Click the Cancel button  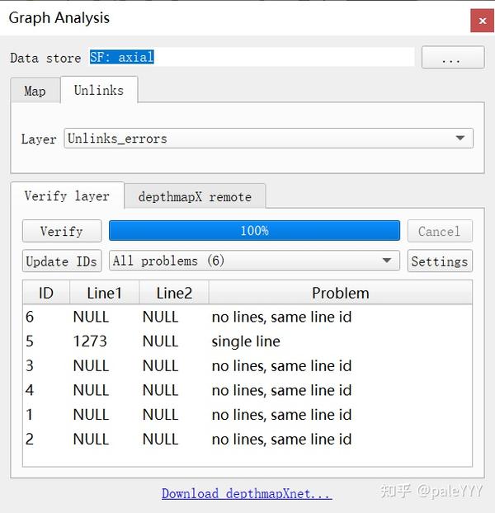click(439, 232)
